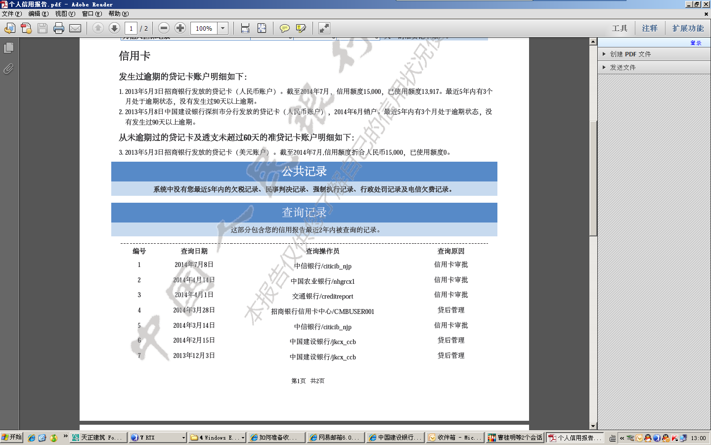Close the document with menu-bar X
The image size is (711, 445).
[x=706, y=14]
